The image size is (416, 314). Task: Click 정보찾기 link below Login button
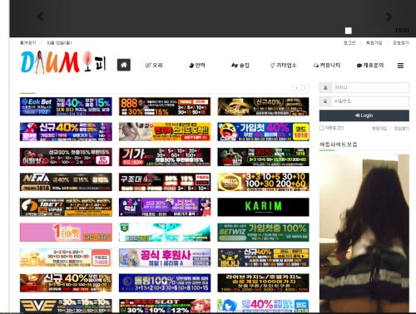point(401,128)
